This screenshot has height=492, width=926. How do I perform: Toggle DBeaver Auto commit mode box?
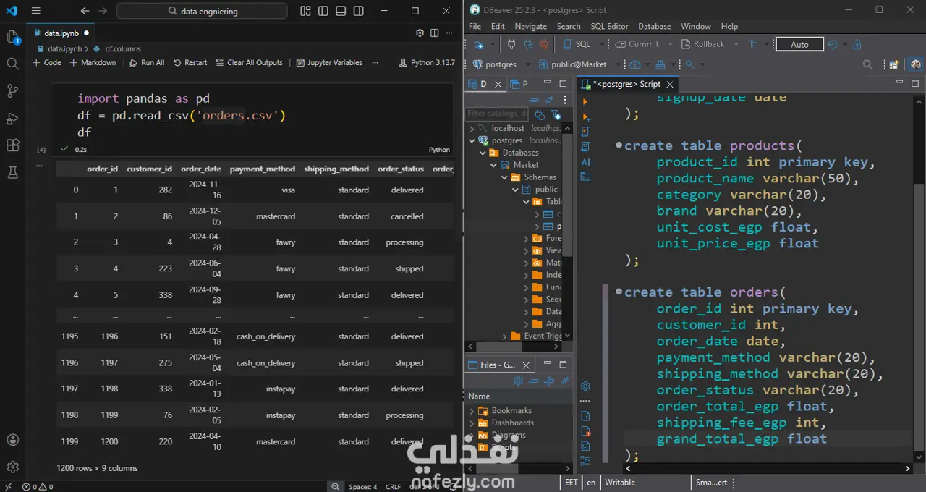pyautogui.click(x=799, y=44)
